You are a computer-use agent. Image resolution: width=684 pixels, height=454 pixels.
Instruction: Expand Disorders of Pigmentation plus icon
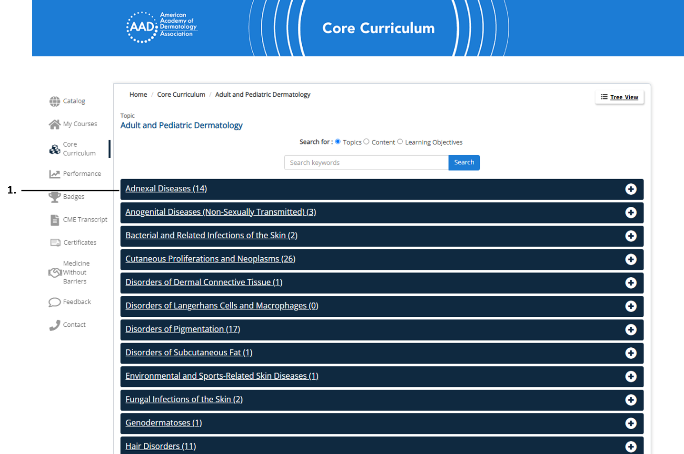click(x=631, y=329)
